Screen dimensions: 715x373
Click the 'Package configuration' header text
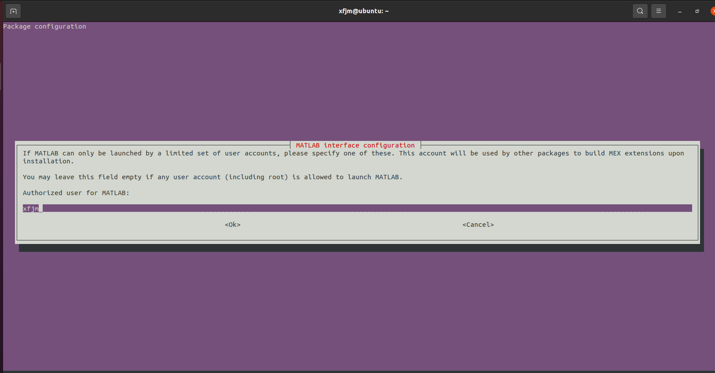[x=44, y=26]
